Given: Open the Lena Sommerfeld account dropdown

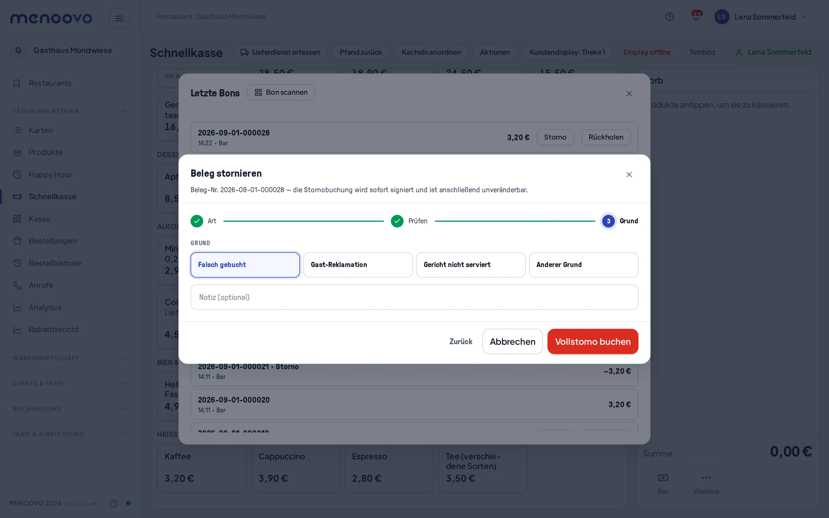Looking at the screenshot, I should coord(763,17).
